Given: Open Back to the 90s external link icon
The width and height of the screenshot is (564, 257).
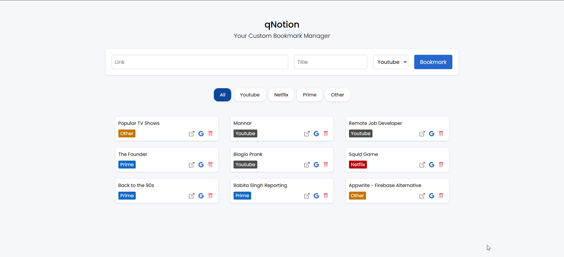Looking at the screenshot, I should 192,196.
